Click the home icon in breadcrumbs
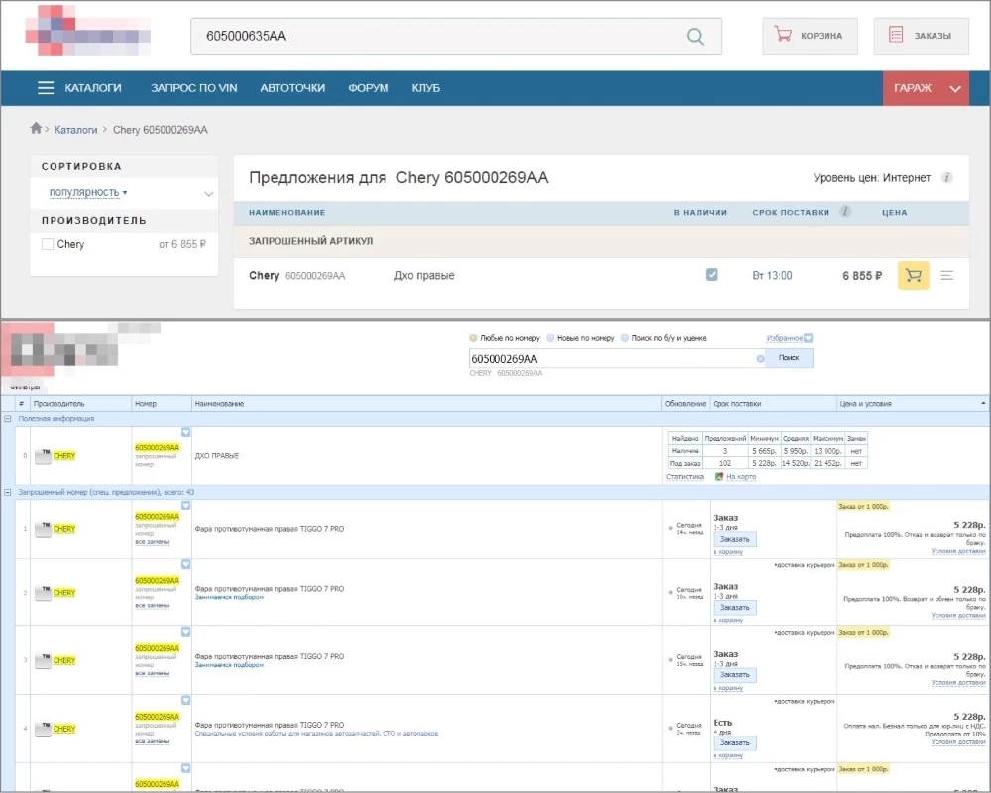Viewport: 991px width, 793px height. 37,129
